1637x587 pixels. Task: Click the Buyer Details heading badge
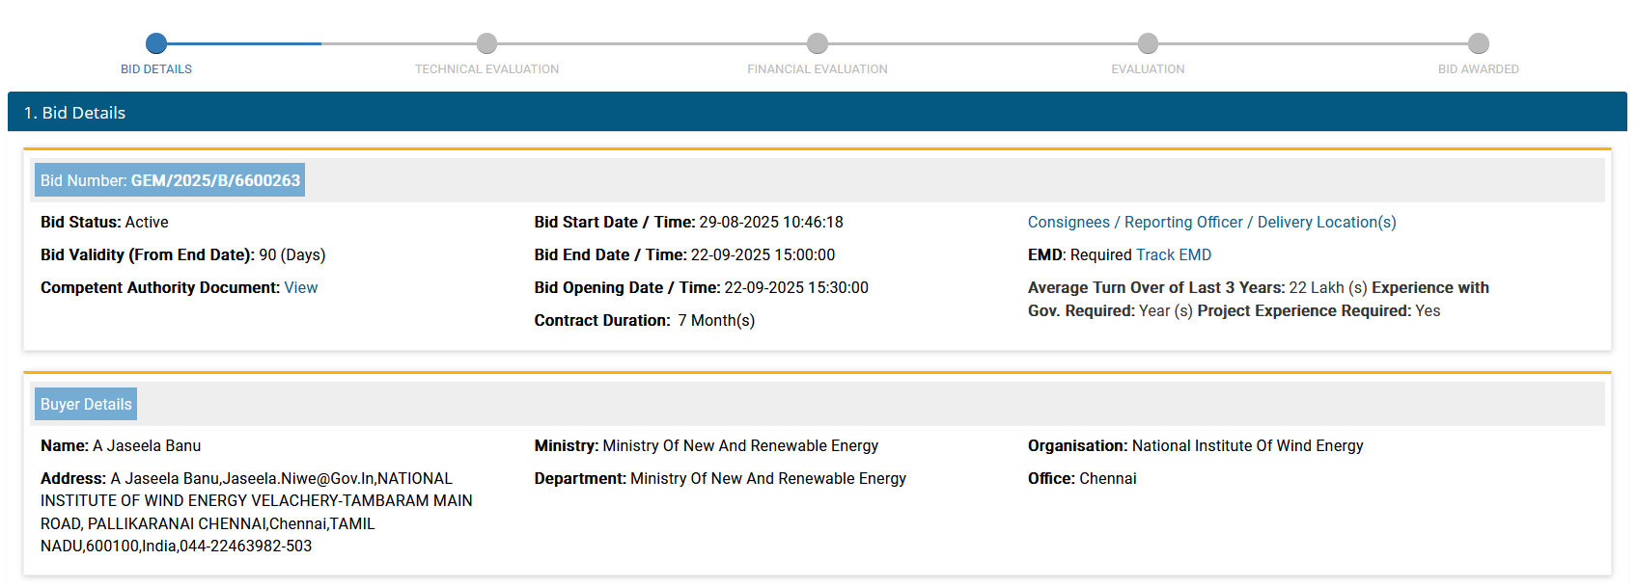(x=86, y=404)
